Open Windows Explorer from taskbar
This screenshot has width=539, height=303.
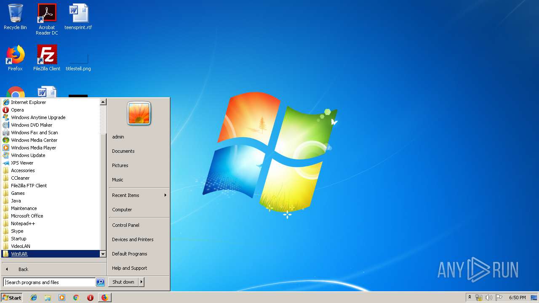click(x=48, y=298)
